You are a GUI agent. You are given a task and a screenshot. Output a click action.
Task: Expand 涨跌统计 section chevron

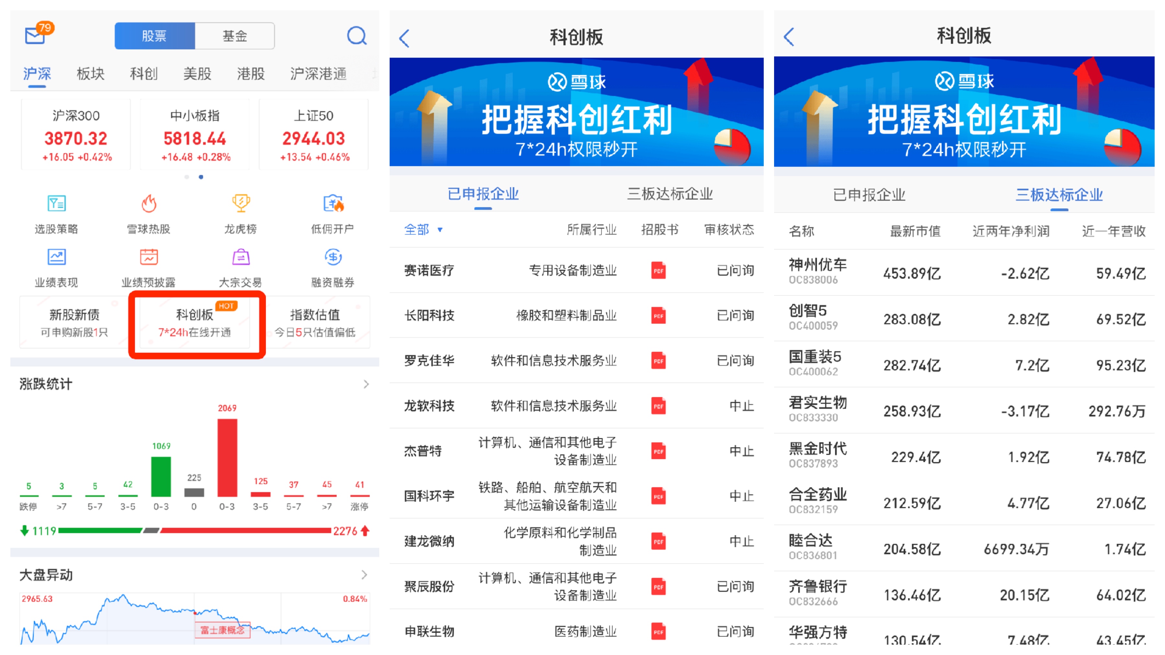point(366,384)
